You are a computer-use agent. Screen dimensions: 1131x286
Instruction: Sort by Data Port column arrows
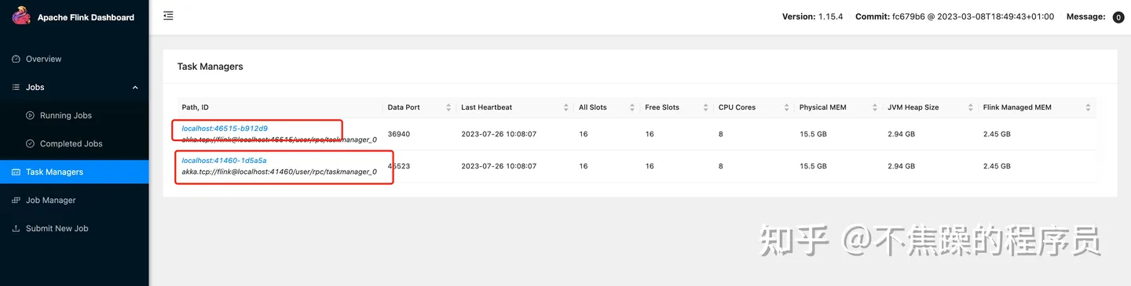coord(448,107)
